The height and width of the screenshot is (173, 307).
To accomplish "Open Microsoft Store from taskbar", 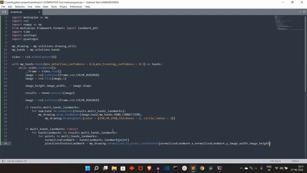I will point(123,168).
